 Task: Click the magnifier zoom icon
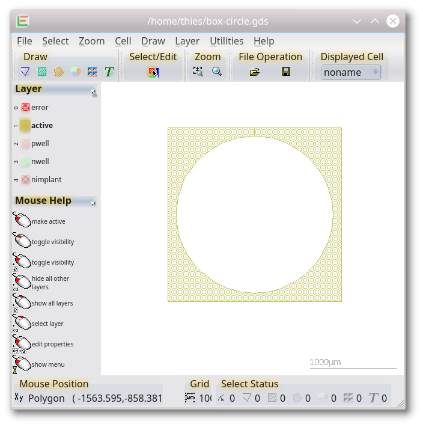(x=217, y=72)
